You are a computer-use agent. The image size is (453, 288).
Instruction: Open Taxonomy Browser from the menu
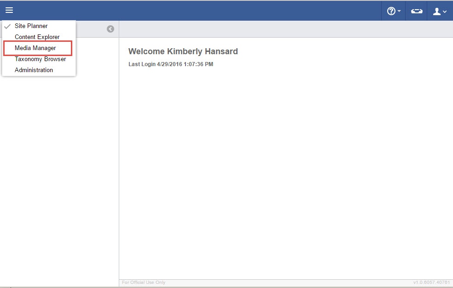click(40, 59)
